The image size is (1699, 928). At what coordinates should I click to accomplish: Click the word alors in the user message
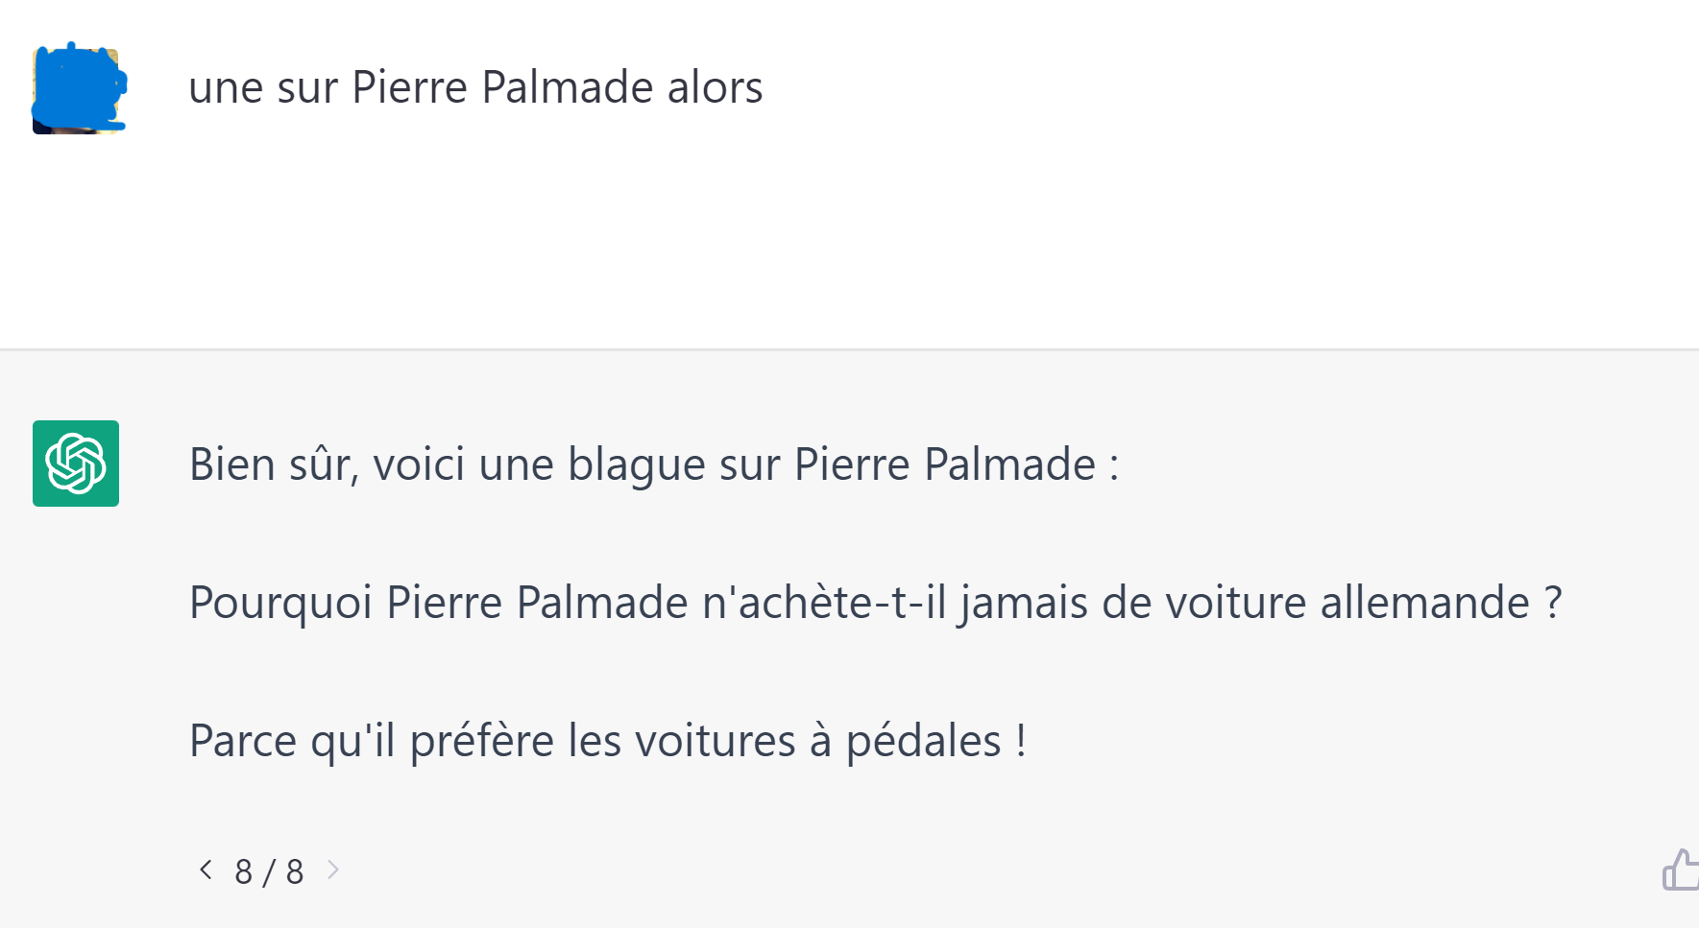(x=716, y=87)
